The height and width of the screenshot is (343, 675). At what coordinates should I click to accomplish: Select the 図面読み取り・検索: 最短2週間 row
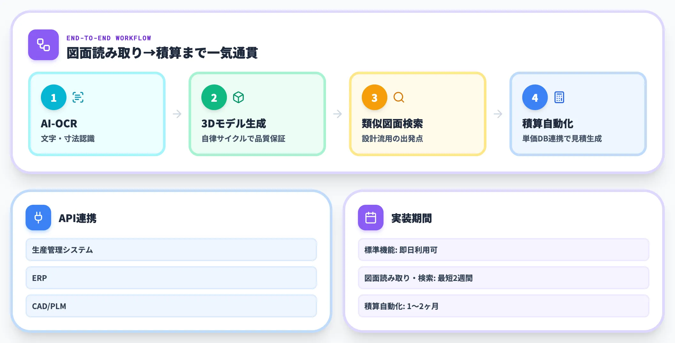(504, 278)
